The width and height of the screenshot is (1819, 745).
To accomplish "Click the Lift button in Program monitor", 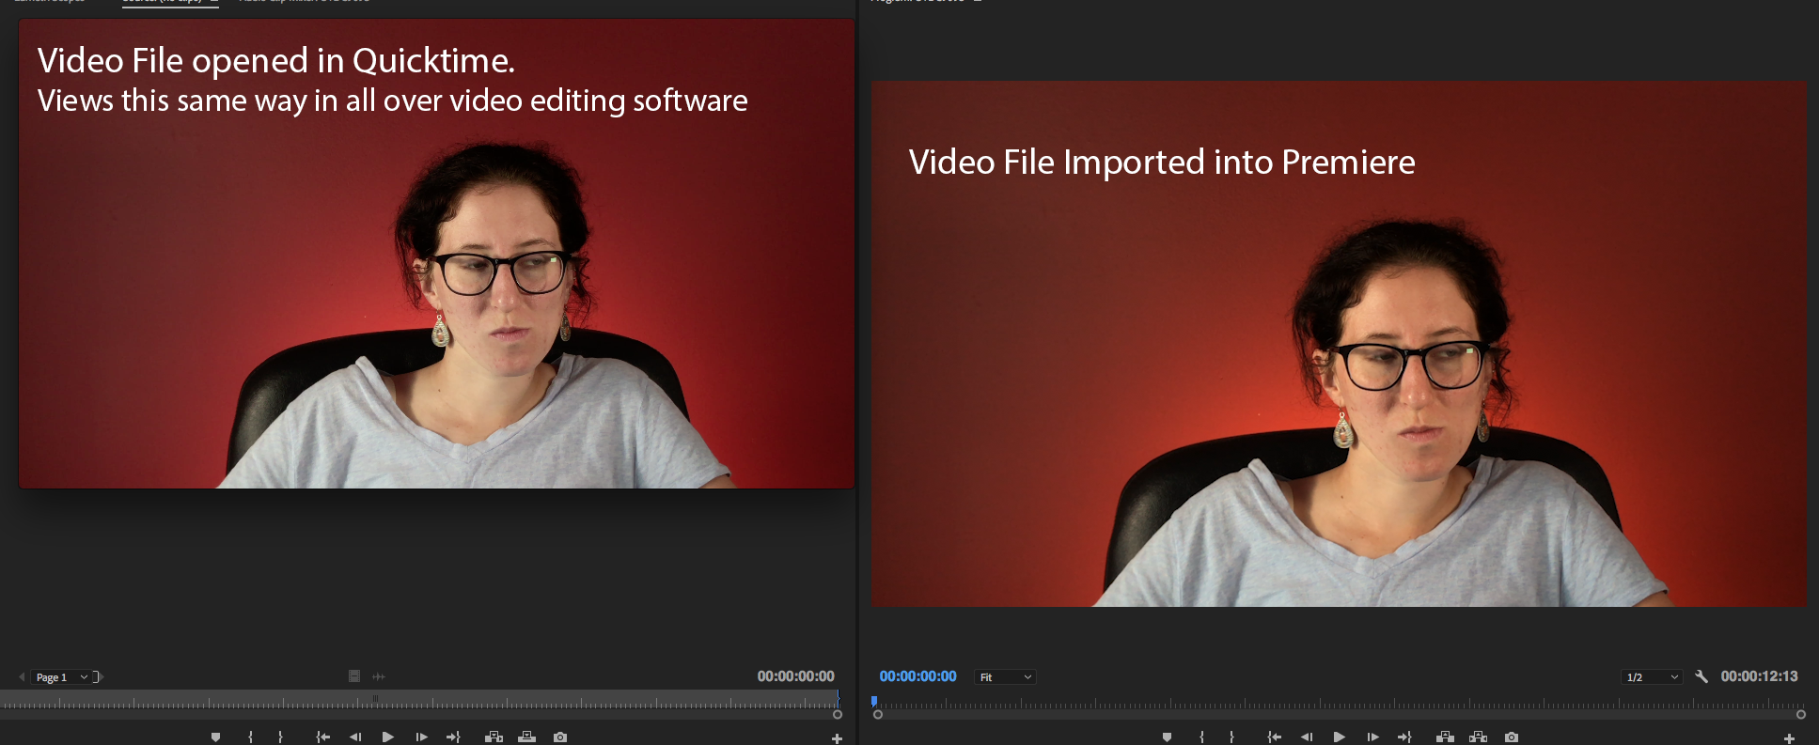I will tap(1445, 737).
